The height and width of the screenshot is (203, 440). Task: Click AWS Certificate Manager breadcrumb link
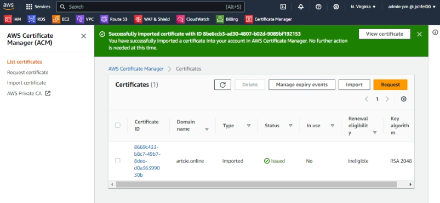pos(136,69)
